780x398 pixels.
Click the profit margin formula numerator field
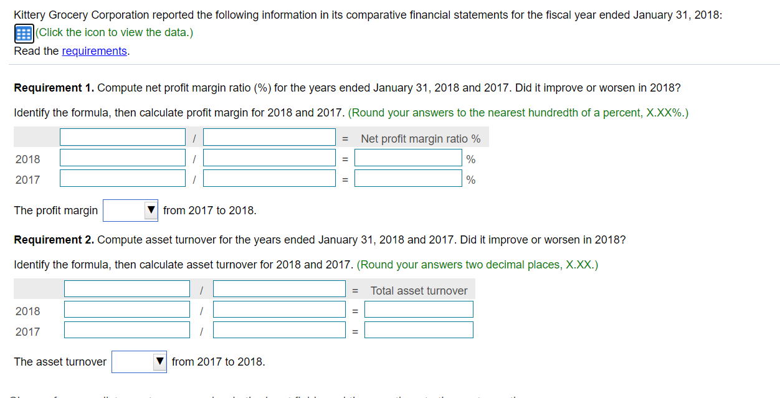point(122,136)
